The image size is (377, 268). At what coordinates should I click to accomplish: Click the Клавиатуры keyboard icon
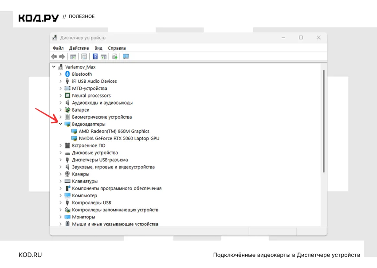(x=67, y=181)
